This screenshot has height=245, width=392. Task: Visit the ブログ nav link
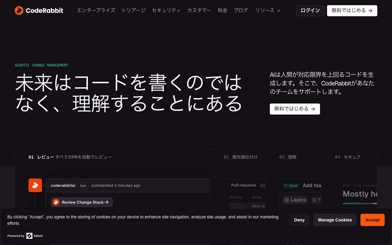tap(241, 10)
